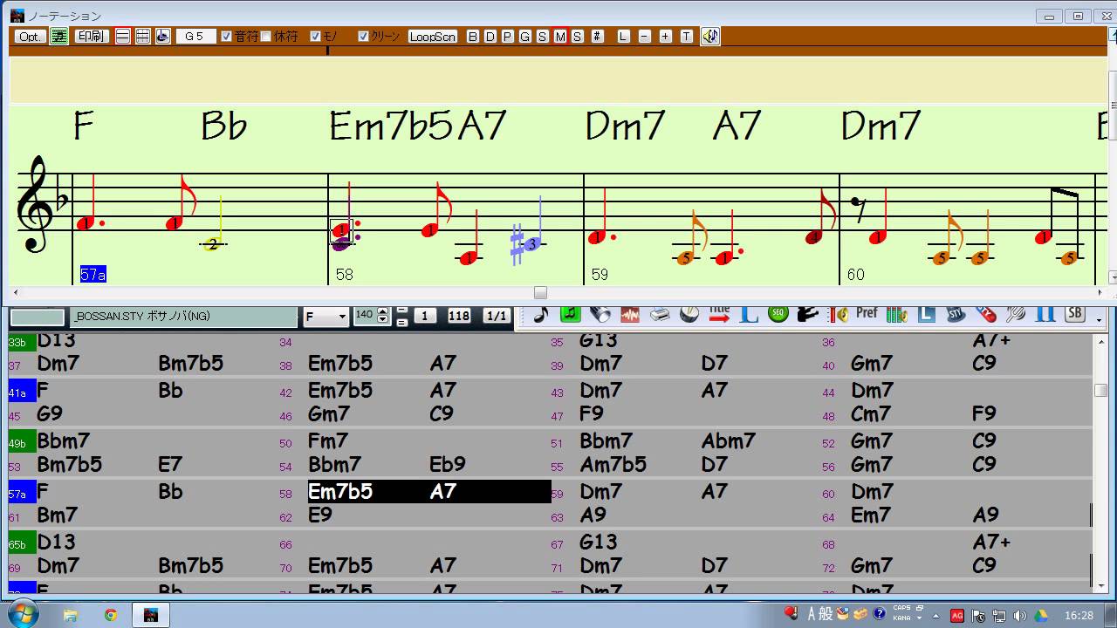Select the B track button
Screen dimensions: 1117x628
(x=473, y=37)
